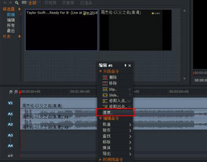
Task: Click the 00:01:00+00 ruler timecode
Action: (x=80, y=92)
